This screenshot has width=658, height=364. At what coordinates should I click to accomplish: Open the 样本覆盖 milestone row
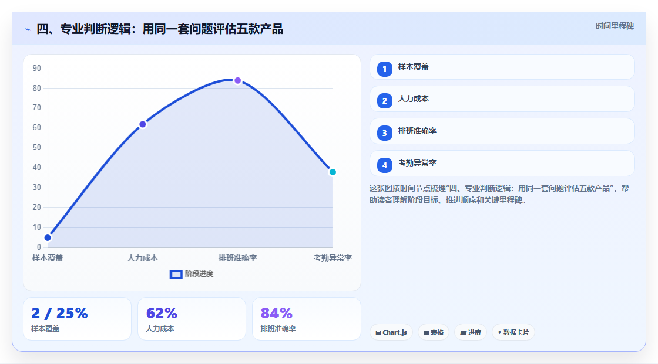pos(502,67)
